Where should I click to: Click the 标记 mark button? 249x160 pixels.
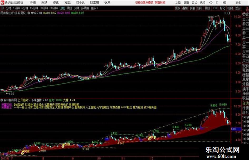click(222, 8)
